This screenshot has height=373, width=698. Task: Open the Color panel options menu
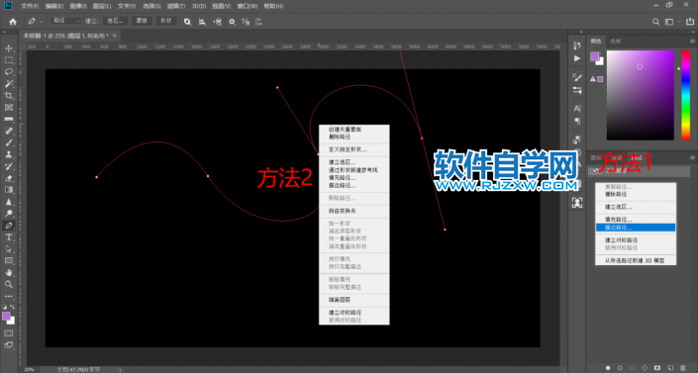tap(692, 41)
